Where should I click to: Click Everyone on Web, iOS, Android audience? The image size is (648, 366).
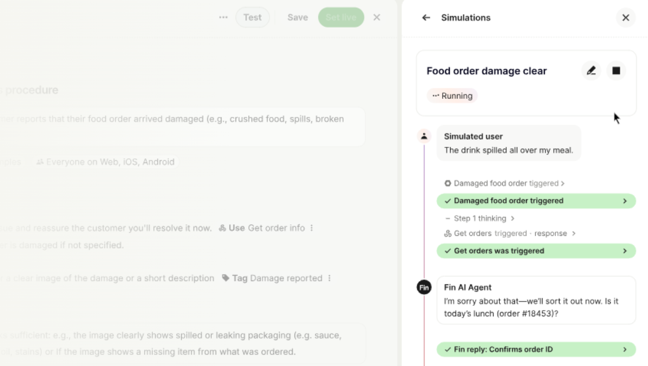(105, 162)
